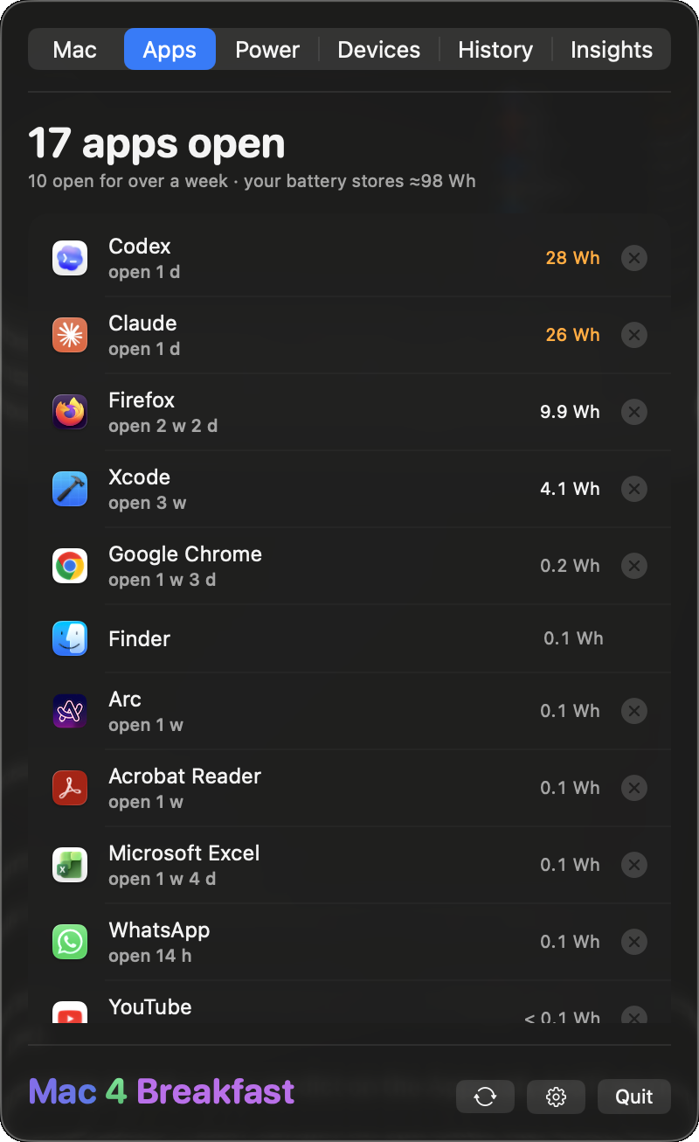Viewport: 699px width, 1142px height.
Task: Click the Google Chrome icon
Action: pyautogui.click(x=70, y=566)
